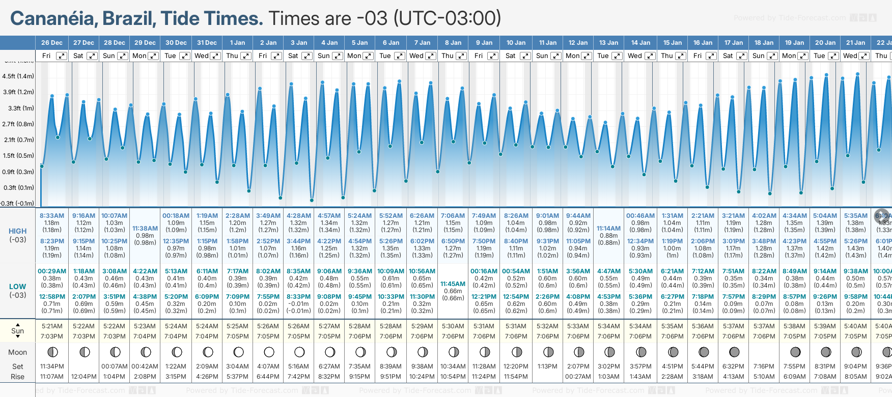Screen dimensions: 892x397
Task: Click expand icon beside Mon 12 Jan
Action: pos(587,56)
